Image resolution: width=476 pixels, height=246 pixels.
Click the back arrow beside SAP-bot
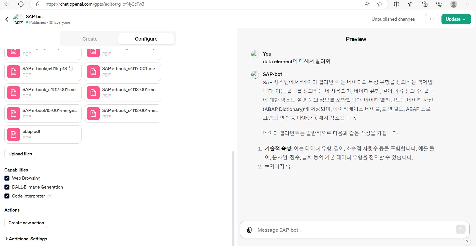coord(7,19)
